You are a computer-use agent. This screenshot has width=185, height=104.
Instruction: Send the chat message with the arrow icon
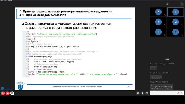[181, 93]
